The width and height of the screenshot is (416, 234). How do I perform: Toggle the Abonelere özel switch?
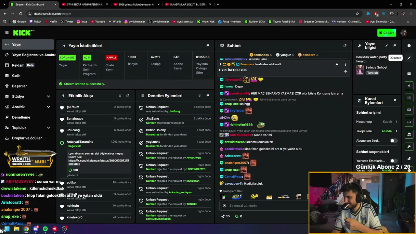[394, 141]
